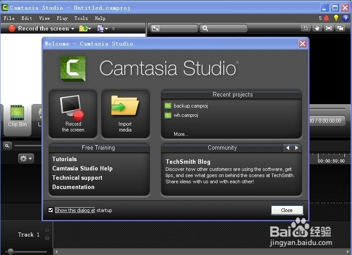Viewport: 352px width, 255px height.
Task: Toggle Track 1 visibility eye icon
Action: (x=47, y=230)
